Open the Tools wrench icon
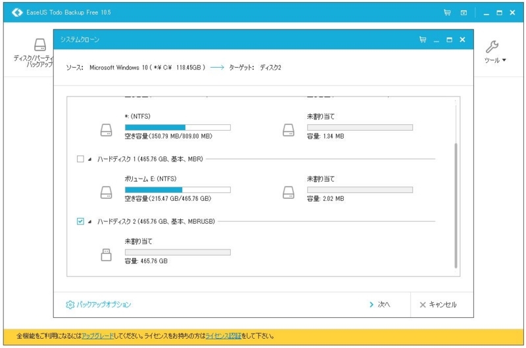The image size is (526, 348). pos(492,47)
